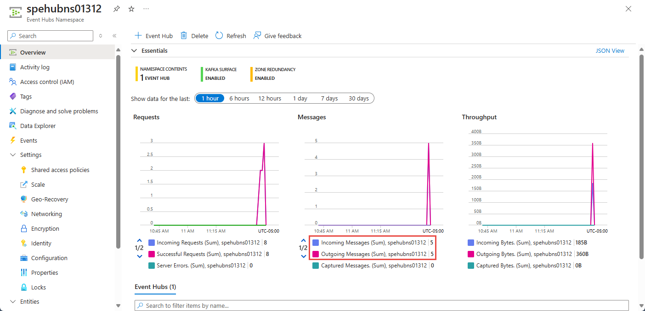Click the Geo-Recovery globe icon
645x311 pixels.
[x=24, y=199]
